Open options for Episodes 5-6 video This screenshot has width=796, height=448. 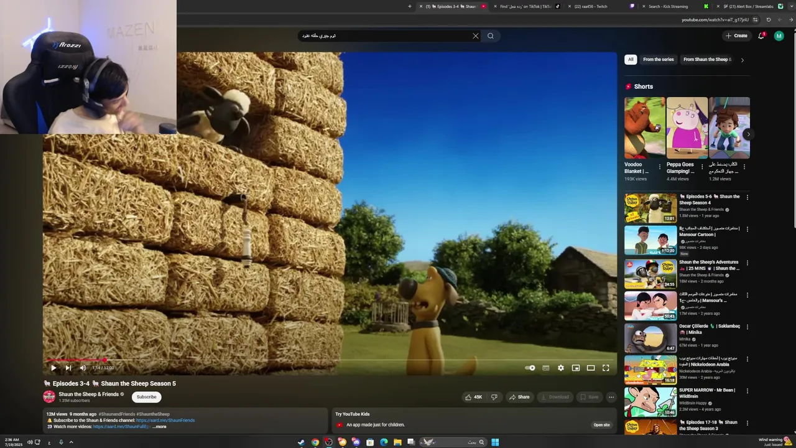click(747, 197)
